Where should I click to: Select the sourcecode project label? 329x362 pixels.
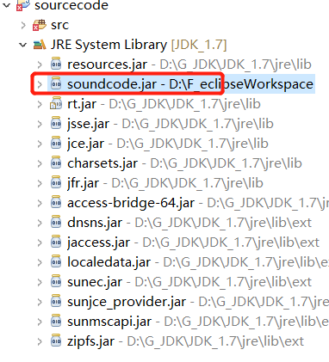tap(71, 5)
